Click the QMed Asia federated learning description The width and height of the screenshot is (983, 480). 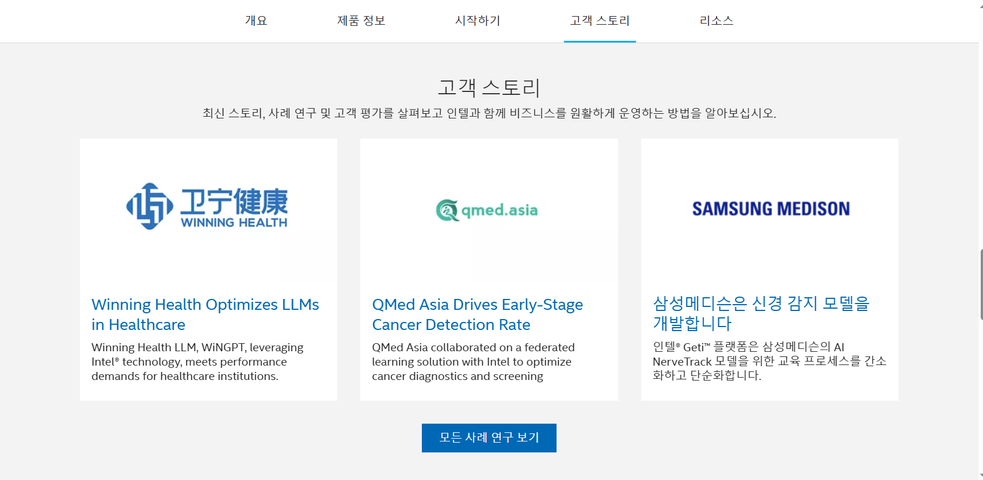coord(472,362)
